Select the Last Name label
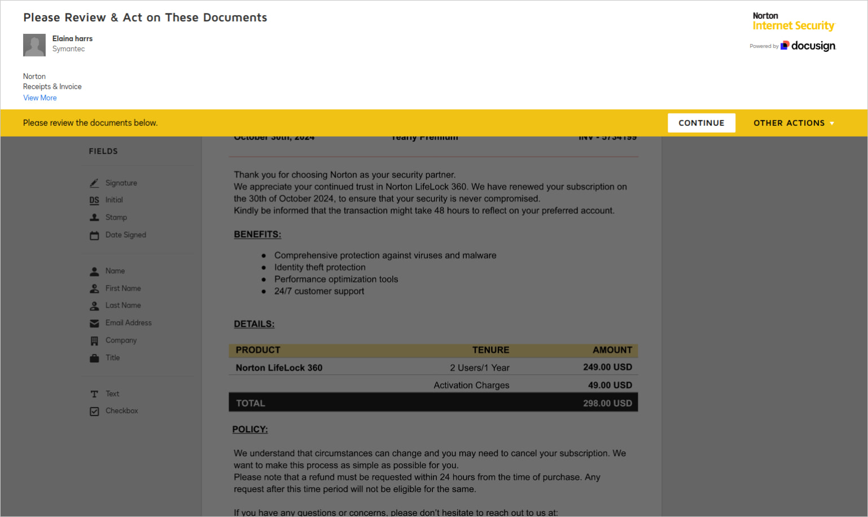Screen dimensions: 868x517 [123, 305]
